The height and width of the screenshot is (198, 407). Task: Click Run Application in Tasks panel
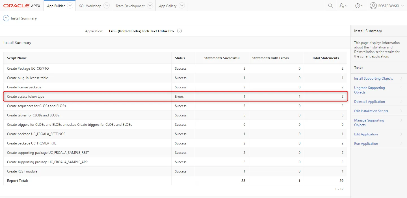click(x=366, y=144)
